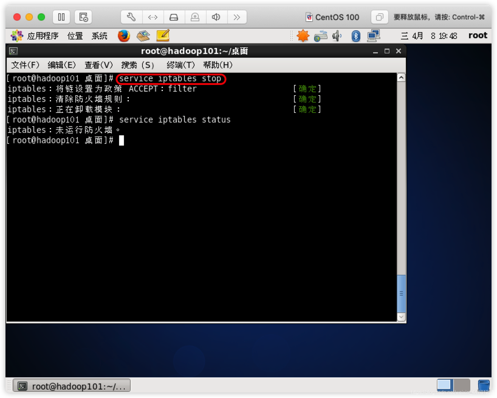This screenshot has height=398, width=497.
Task: Click the trash applet in bottom panel
Action: point(484,386)
